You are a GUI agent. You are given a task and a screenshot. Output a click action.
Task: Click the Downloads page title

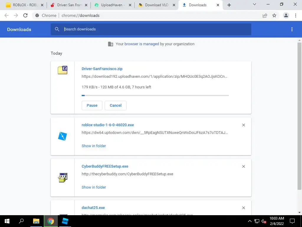point(19,29)
